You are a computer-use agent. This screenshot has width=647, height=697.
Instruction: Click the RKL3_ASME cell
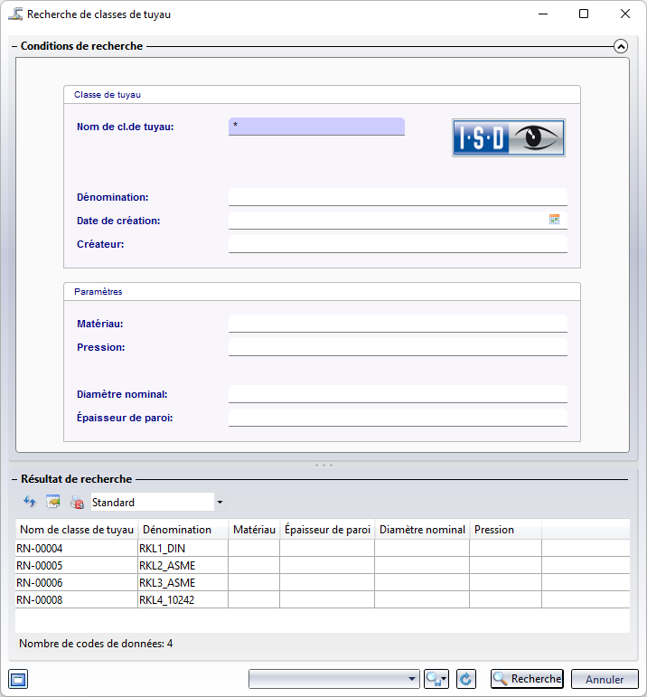point(183,582)
